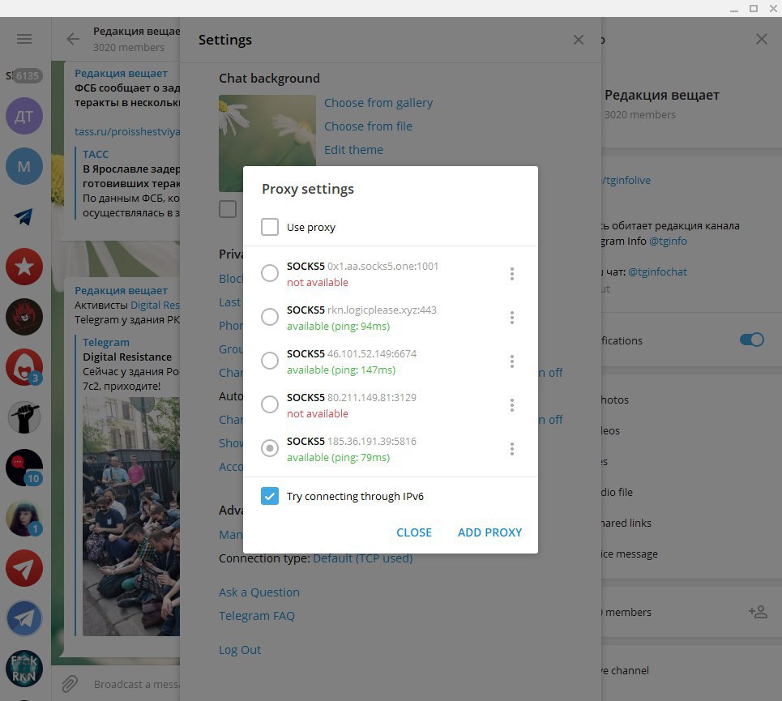Open the tginfolive channel link

point(626,180)
